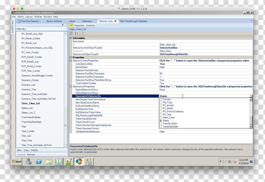Open the File menu
265x182 pixels.
pos(14,17)
